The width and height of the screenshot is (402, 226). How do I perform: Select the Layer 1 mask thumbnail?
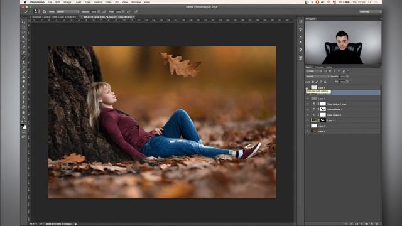(x=323, y=120)
